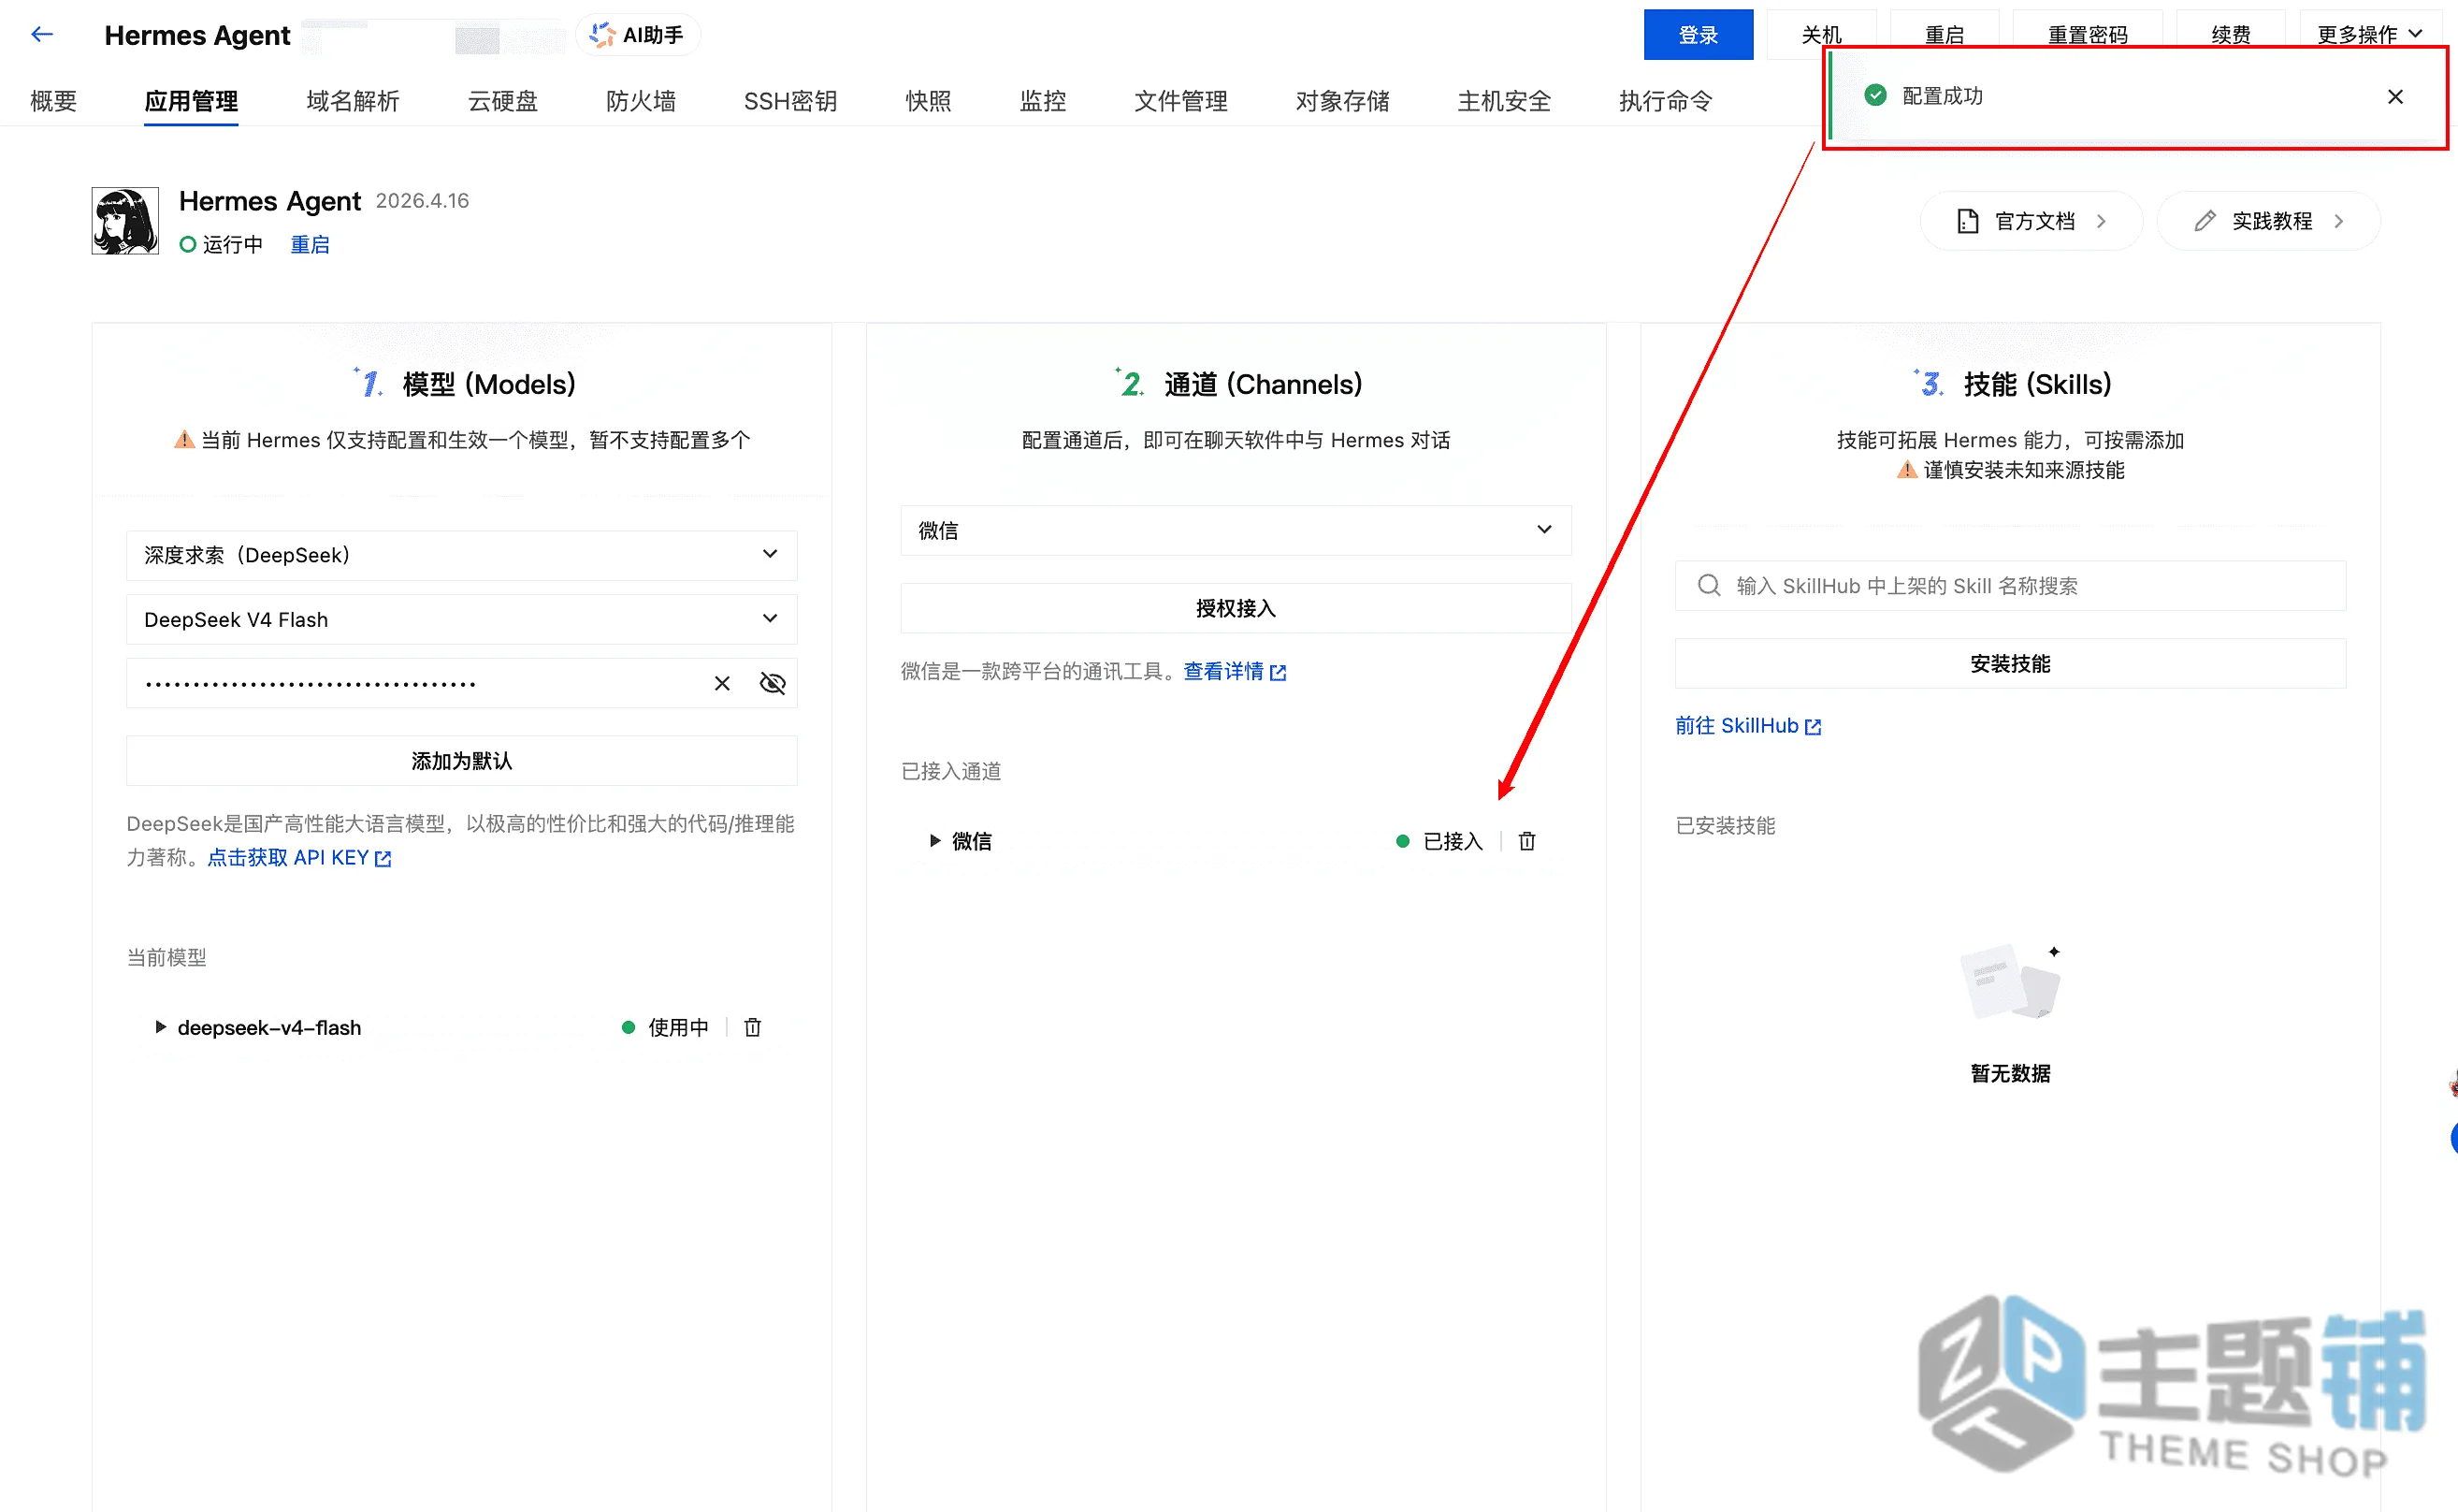
Task: Open the 对象存储 tab
Action: pos(1342,101)
